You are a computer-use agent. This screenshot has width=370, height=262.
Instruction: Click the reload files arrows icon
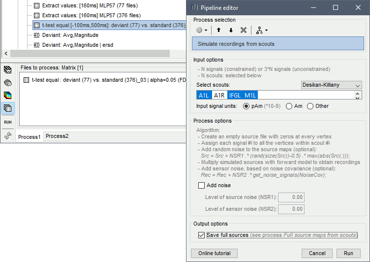click(x=8, y=135)
